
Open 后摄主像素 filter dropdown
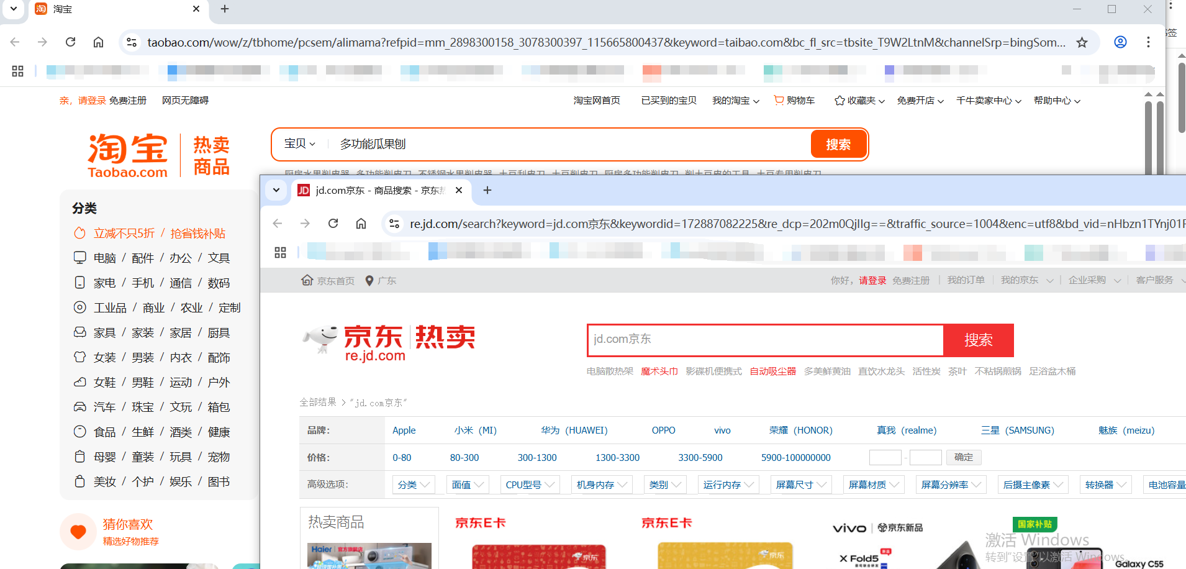pos(1033,485)
